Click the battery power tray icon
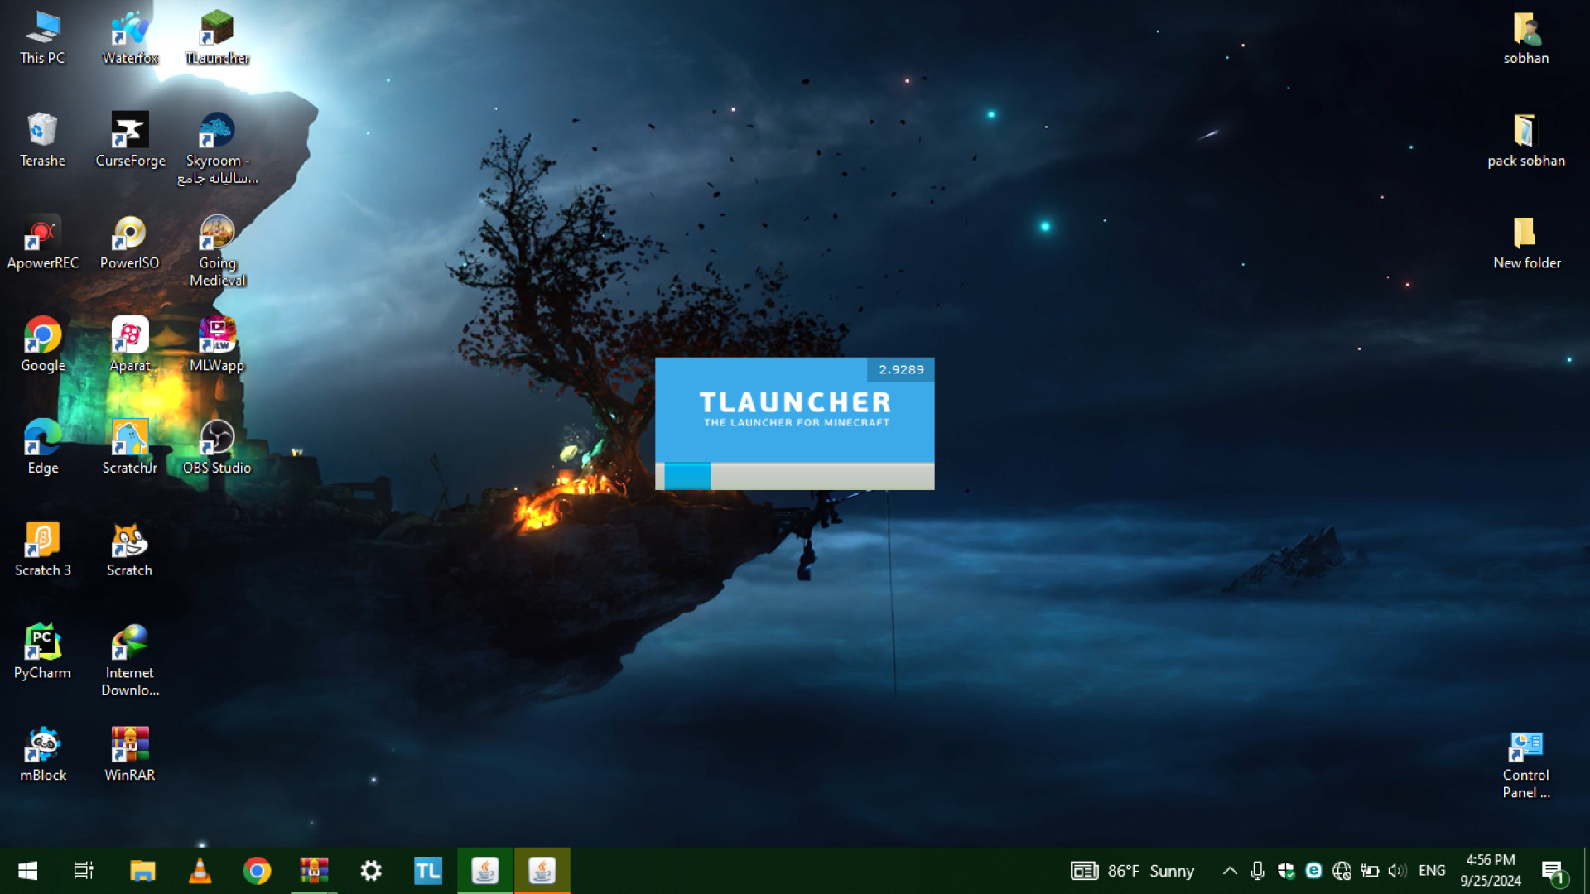Screen dimensions: 1590x894 (x=1370, y=871)
